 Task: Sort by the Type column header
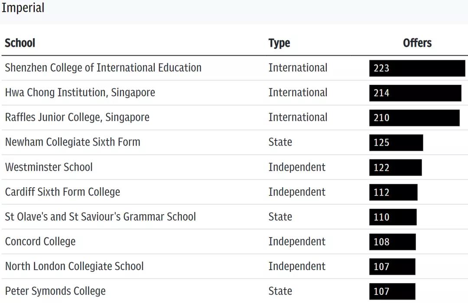point(279,43)
